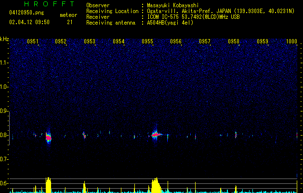
Task: Click the 0954 time marker
Action: click(119, 41)
